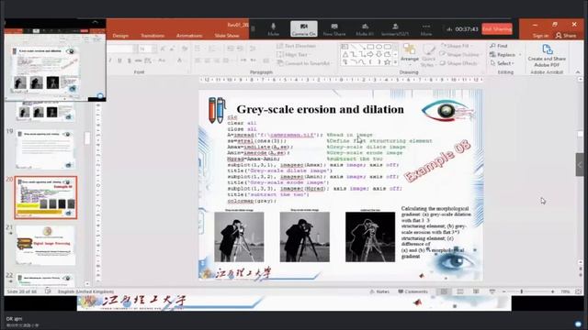The image size is (588, 330).
Task: Click the Text Direction option
Action: coord(296,46)
